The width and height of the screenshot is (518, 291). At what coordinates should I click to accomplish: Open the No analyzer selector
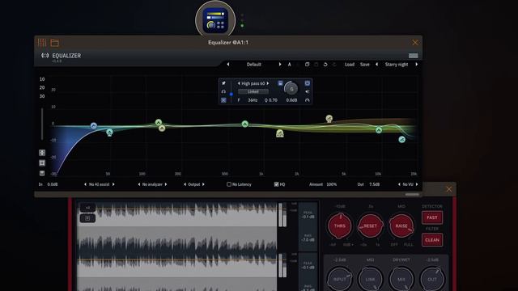[x=152, y=184]
